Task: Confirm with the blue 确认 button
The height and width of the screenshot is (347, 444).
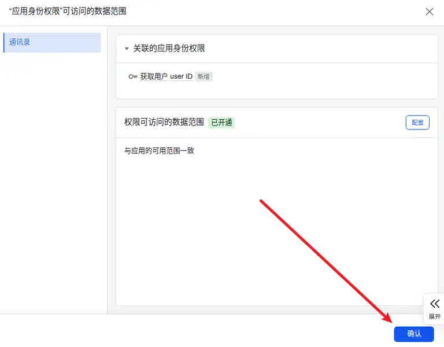Action: coord(414,334)
